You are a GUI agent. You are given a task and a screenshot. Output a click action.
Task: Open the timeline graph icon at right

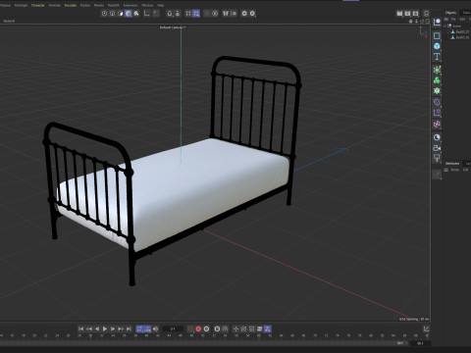(x=426, y=328)
